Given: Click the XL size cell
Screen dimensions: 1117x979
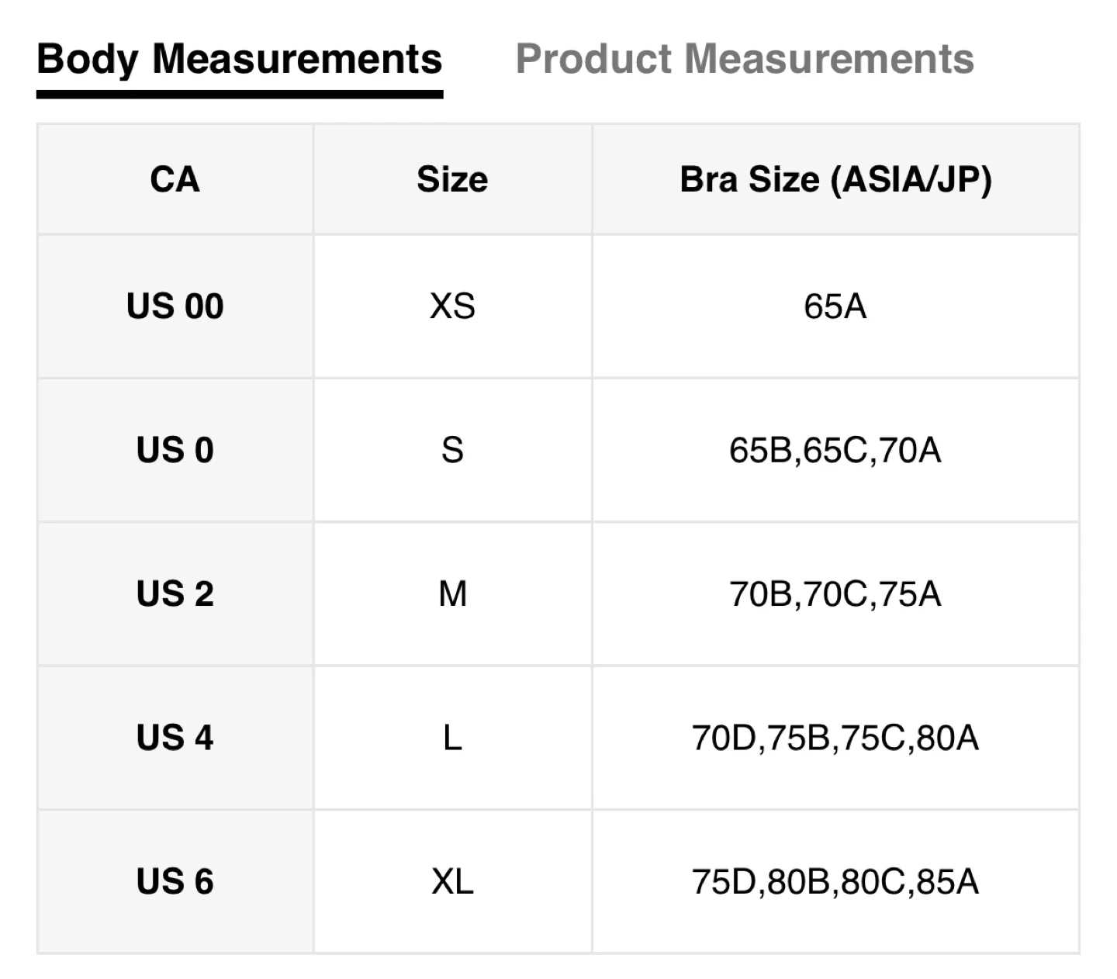Looking at the screenshot, I should (452, 882).
